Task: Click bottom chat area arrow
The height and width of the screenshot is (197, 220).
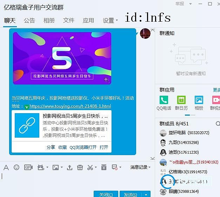Action: (153, 158)
